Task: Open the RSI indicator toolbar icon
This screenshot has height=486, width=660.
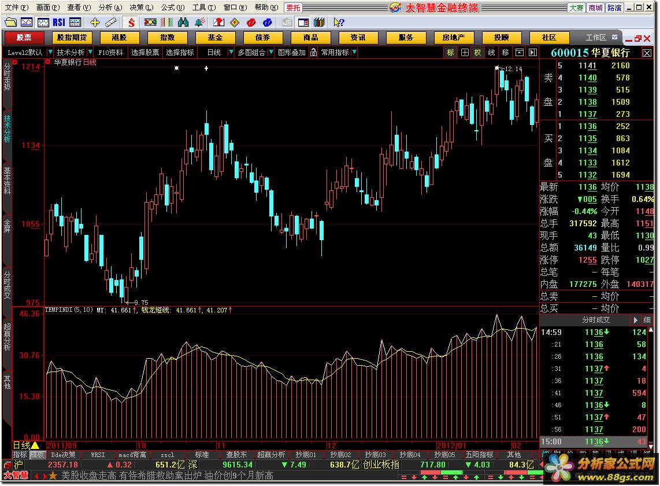Action: click(59, 23)
